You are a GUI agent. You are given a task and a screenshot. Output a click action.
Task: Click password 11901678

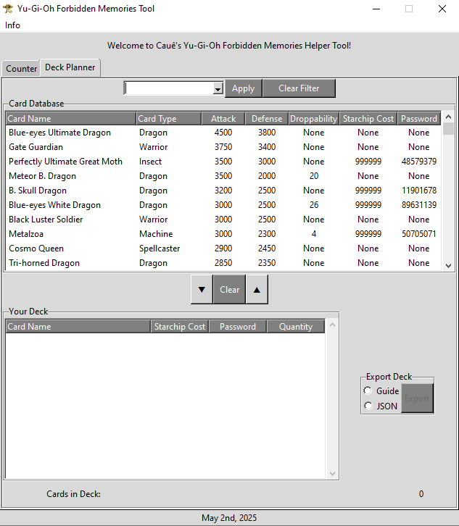419,191
